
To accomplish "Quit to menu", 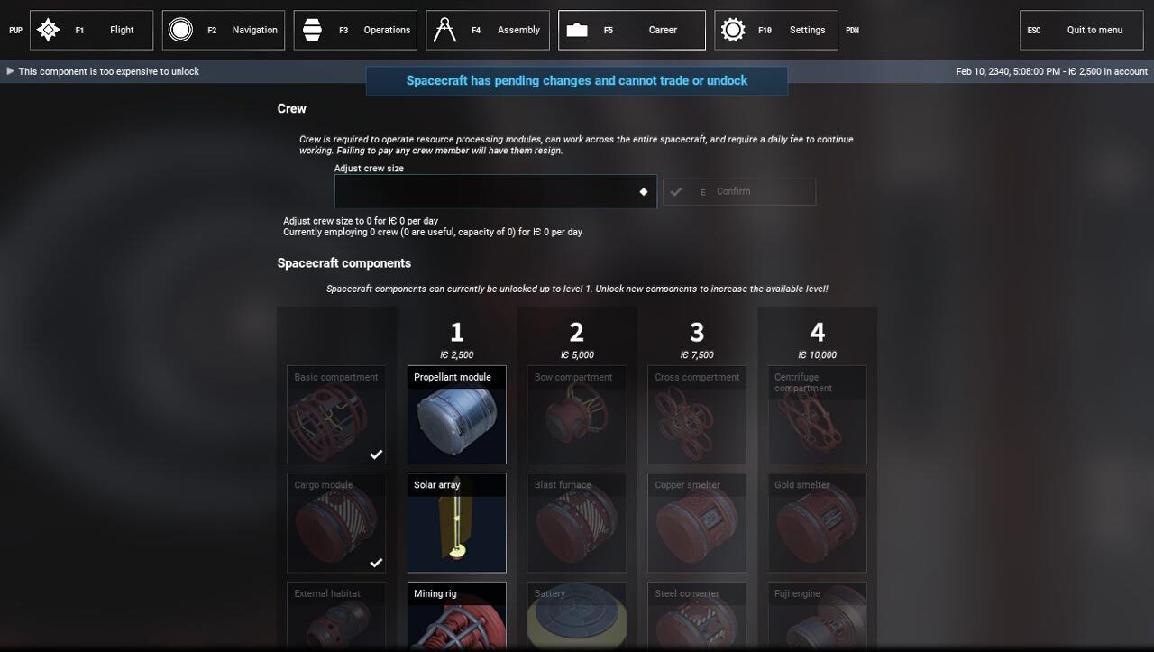I will (1083, 30).
